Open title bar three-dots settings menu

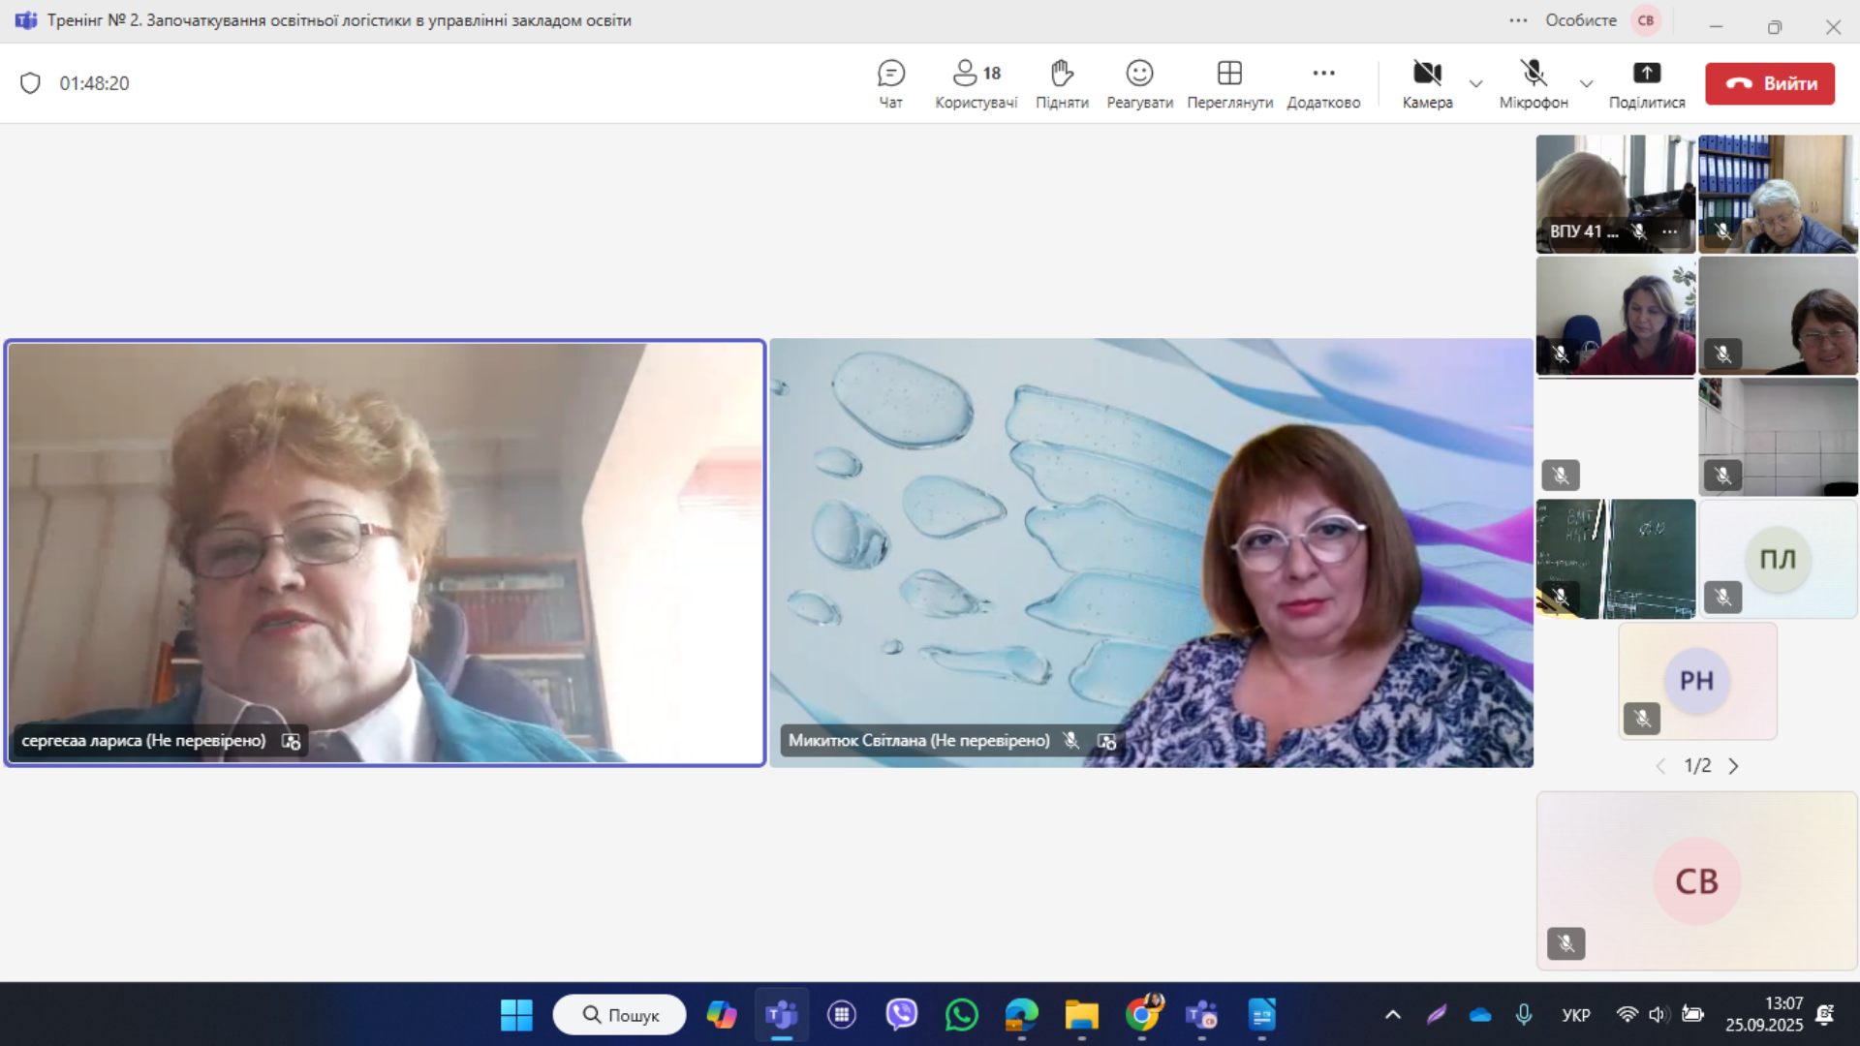coord(1518,20)
